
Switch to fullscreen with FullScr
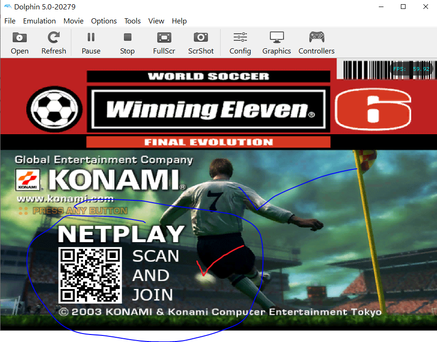[x=164, y=43]
